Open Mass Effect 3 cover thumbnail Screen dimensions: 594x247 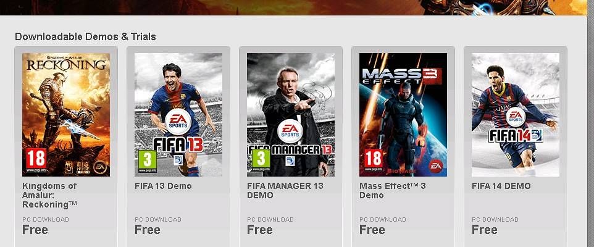pos(403,115)
